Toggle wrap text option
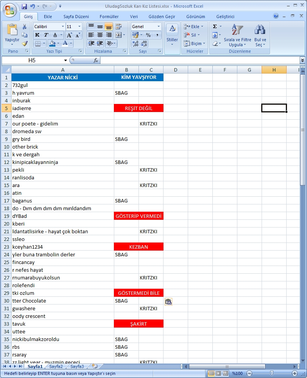The width and height of the screenshot is (307, 378). [118, 27]
